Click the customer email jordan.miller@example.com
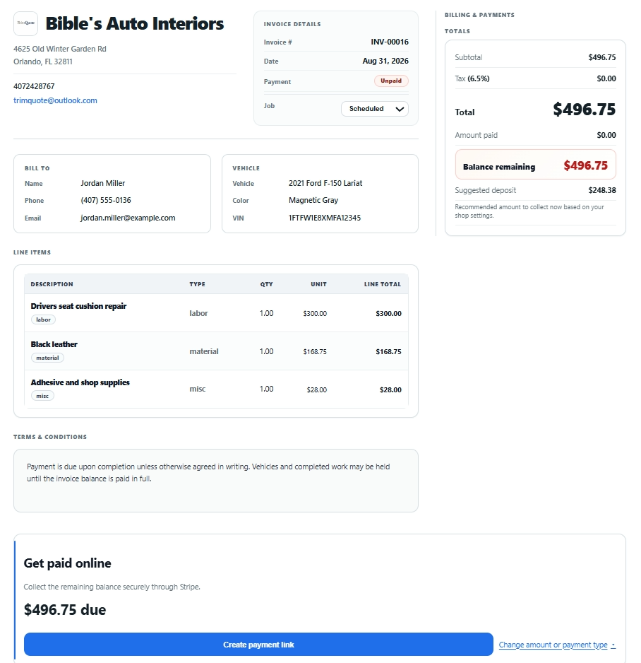Image resolution: width=641 pixels, height=663 pixels. (128, 218)
